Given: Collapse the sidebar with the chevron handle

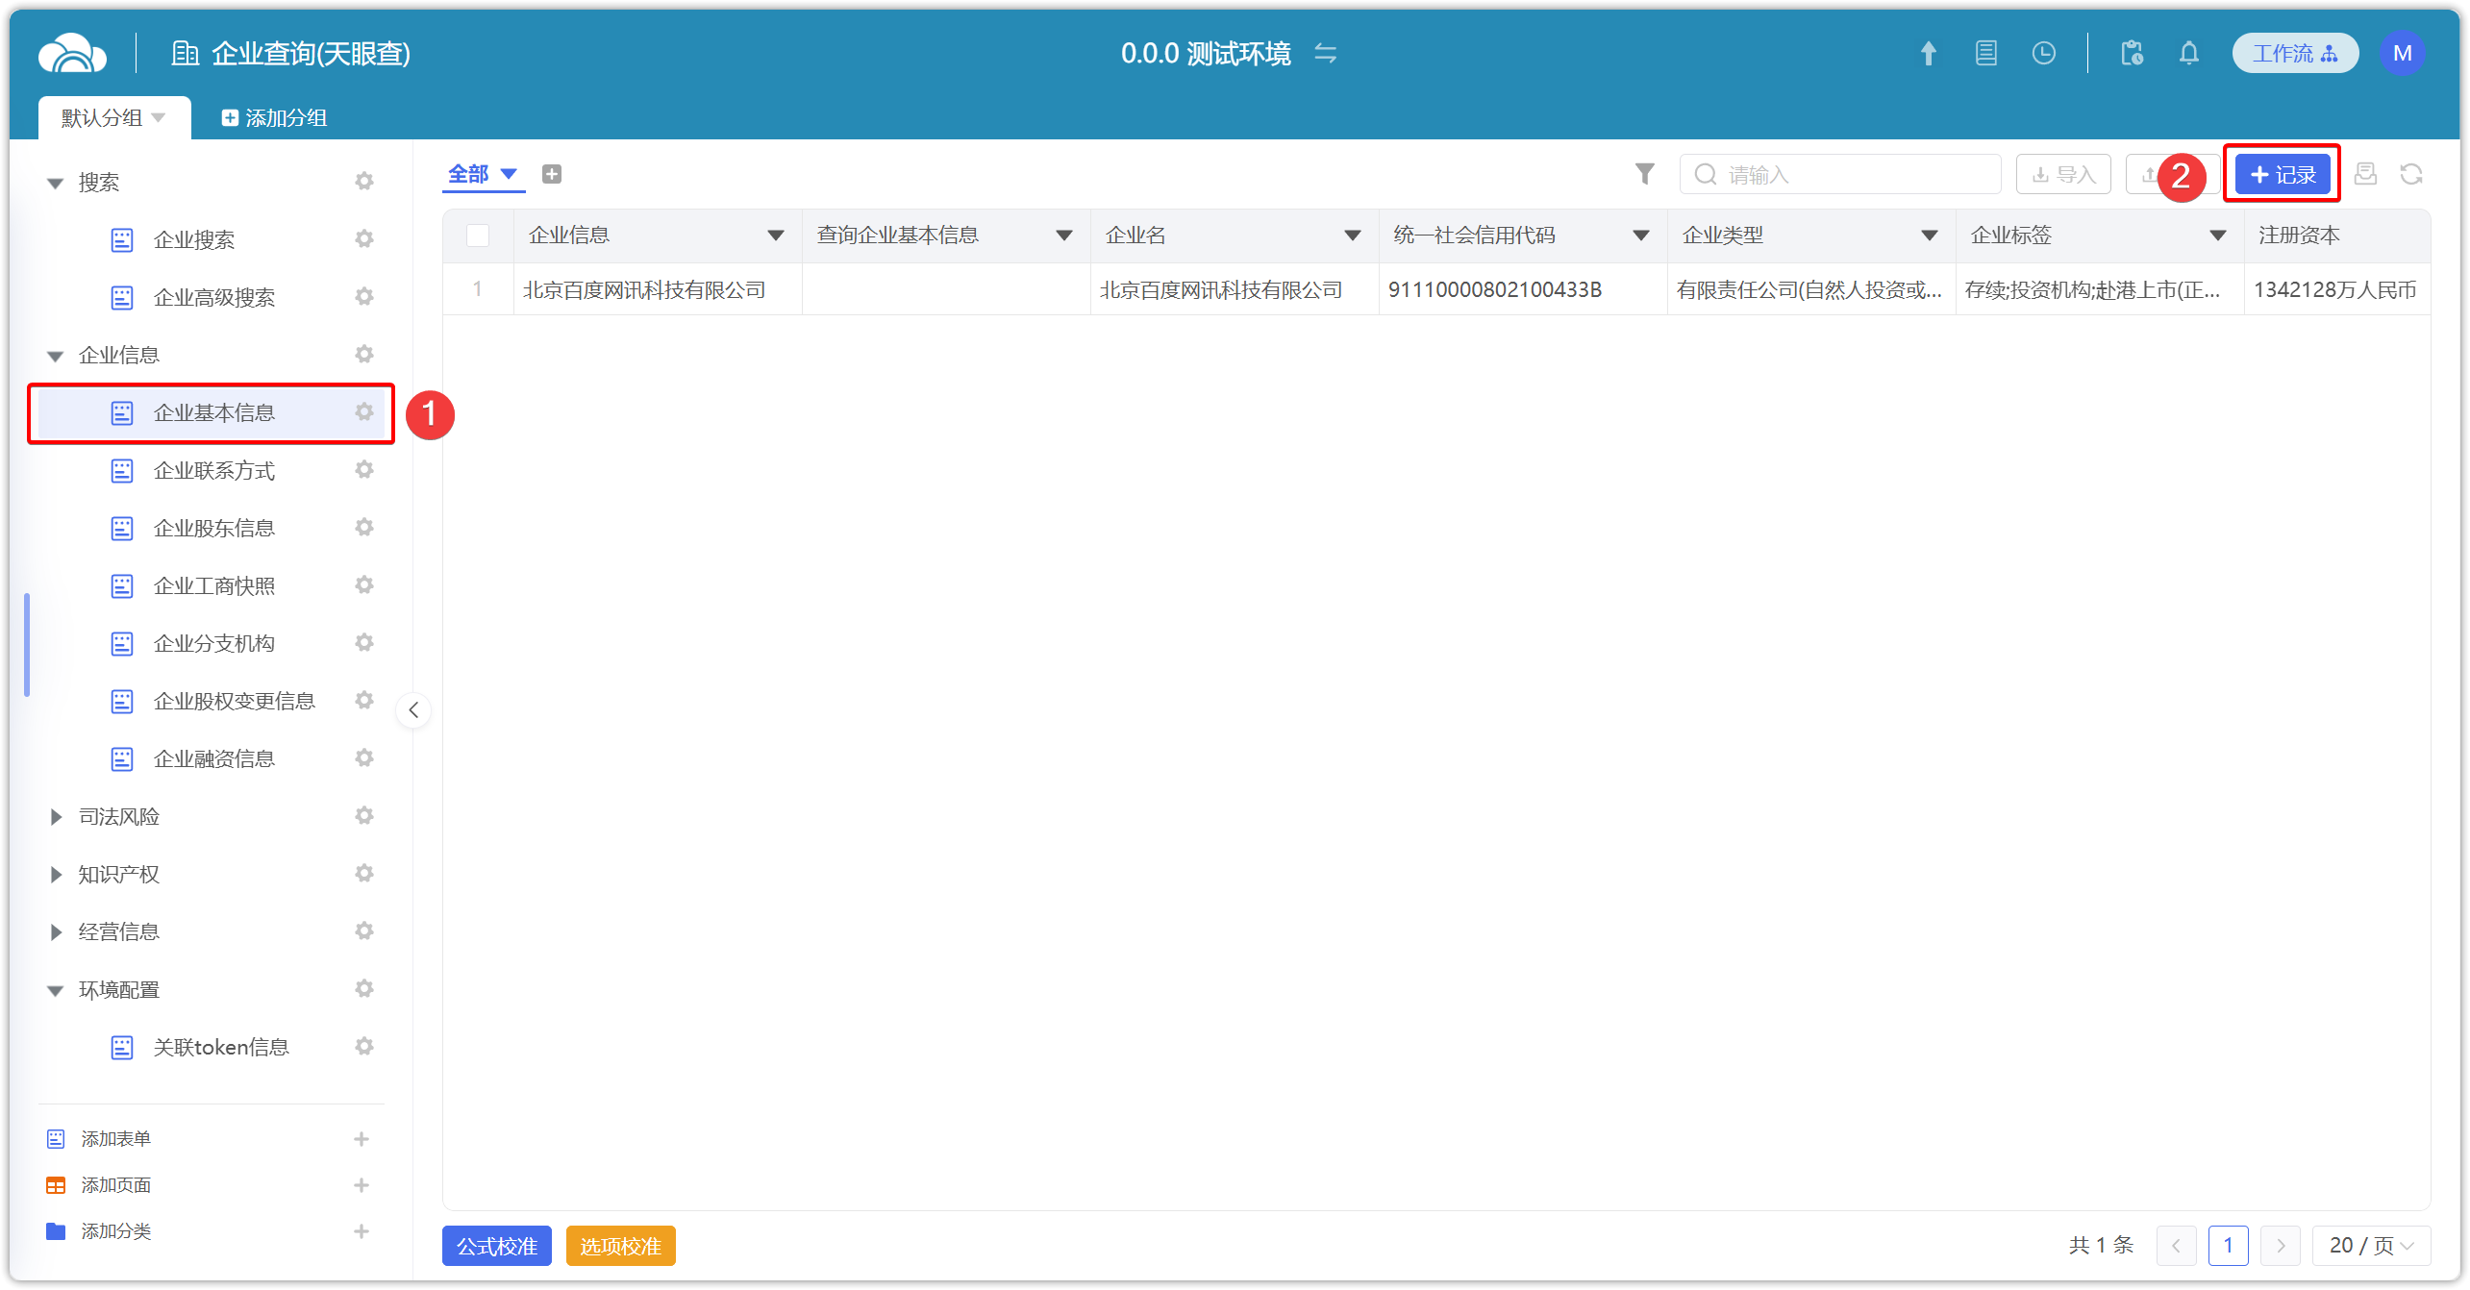Looking at the screenshot, I should pyautogui.click(x=413, y=710).
